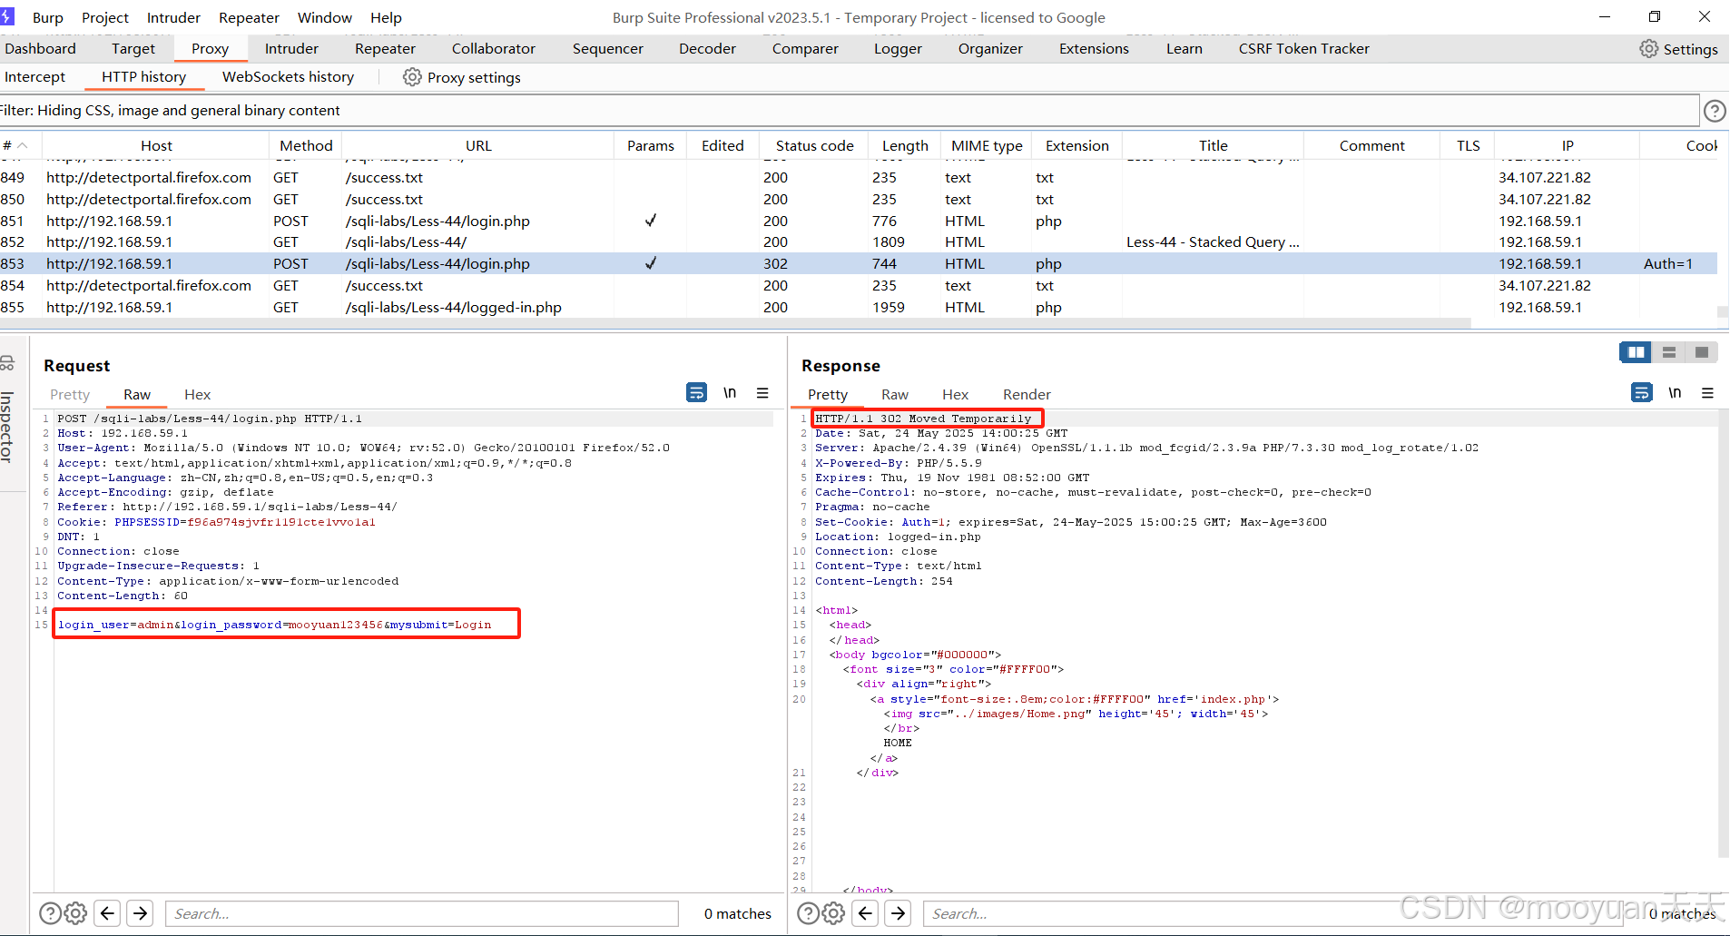Switch Response view to Hex
This screenshot has height=936, width=1730.
tap(955, 395)
